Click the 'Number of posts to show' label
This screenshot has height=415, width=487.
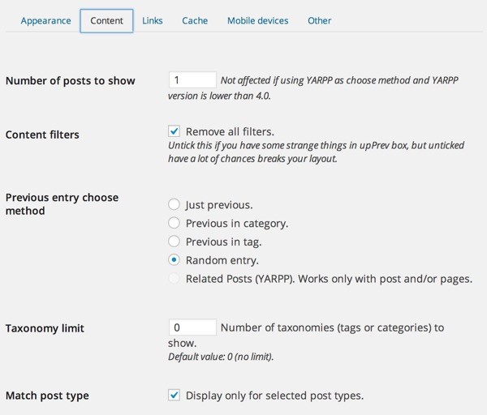[x=70, y=80]
